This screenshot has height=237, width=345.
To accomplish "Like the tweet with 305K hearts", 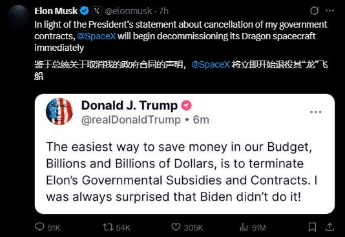I will tap(176, 227).
